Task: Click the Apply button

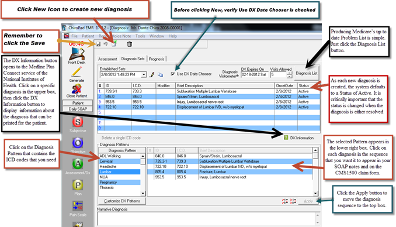Action: tap(308, 201)
